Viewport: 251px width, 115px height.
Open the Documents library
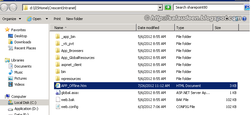pyautogui.click(x=23, y=66)
